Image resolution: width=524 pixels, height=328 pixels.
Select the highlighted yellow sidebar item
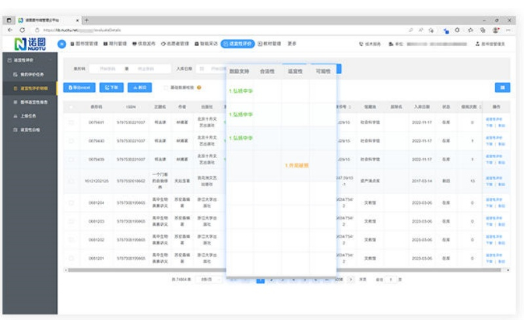tap(29, 89)
